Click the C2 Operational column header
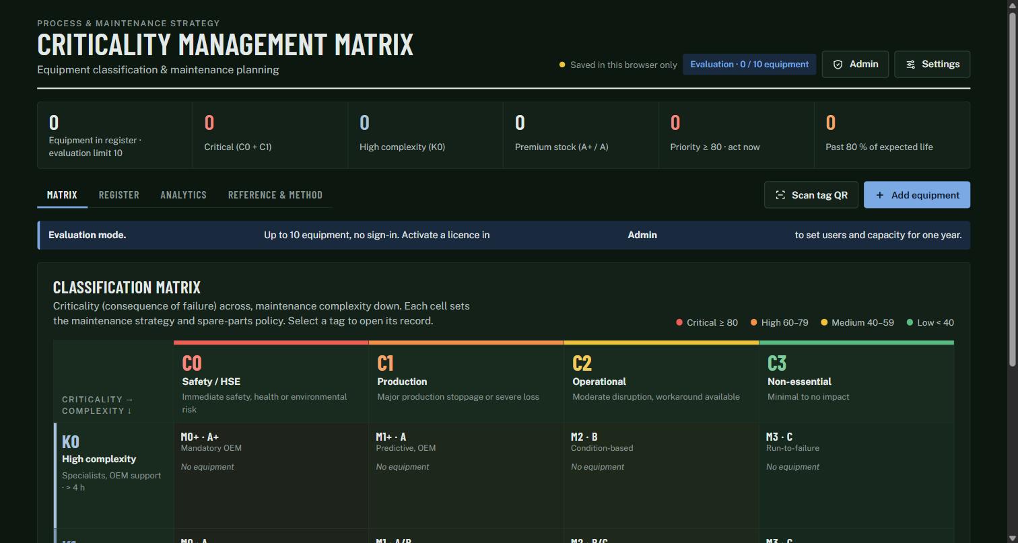This screenshot has width=1018, height=543. [x=661, y=382]
